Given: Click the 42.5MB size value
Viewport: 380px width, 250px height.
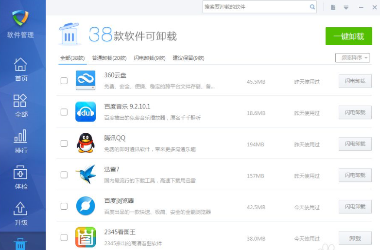Looking at the screenshot, I should pyautogui.click(x=256, y=207).
